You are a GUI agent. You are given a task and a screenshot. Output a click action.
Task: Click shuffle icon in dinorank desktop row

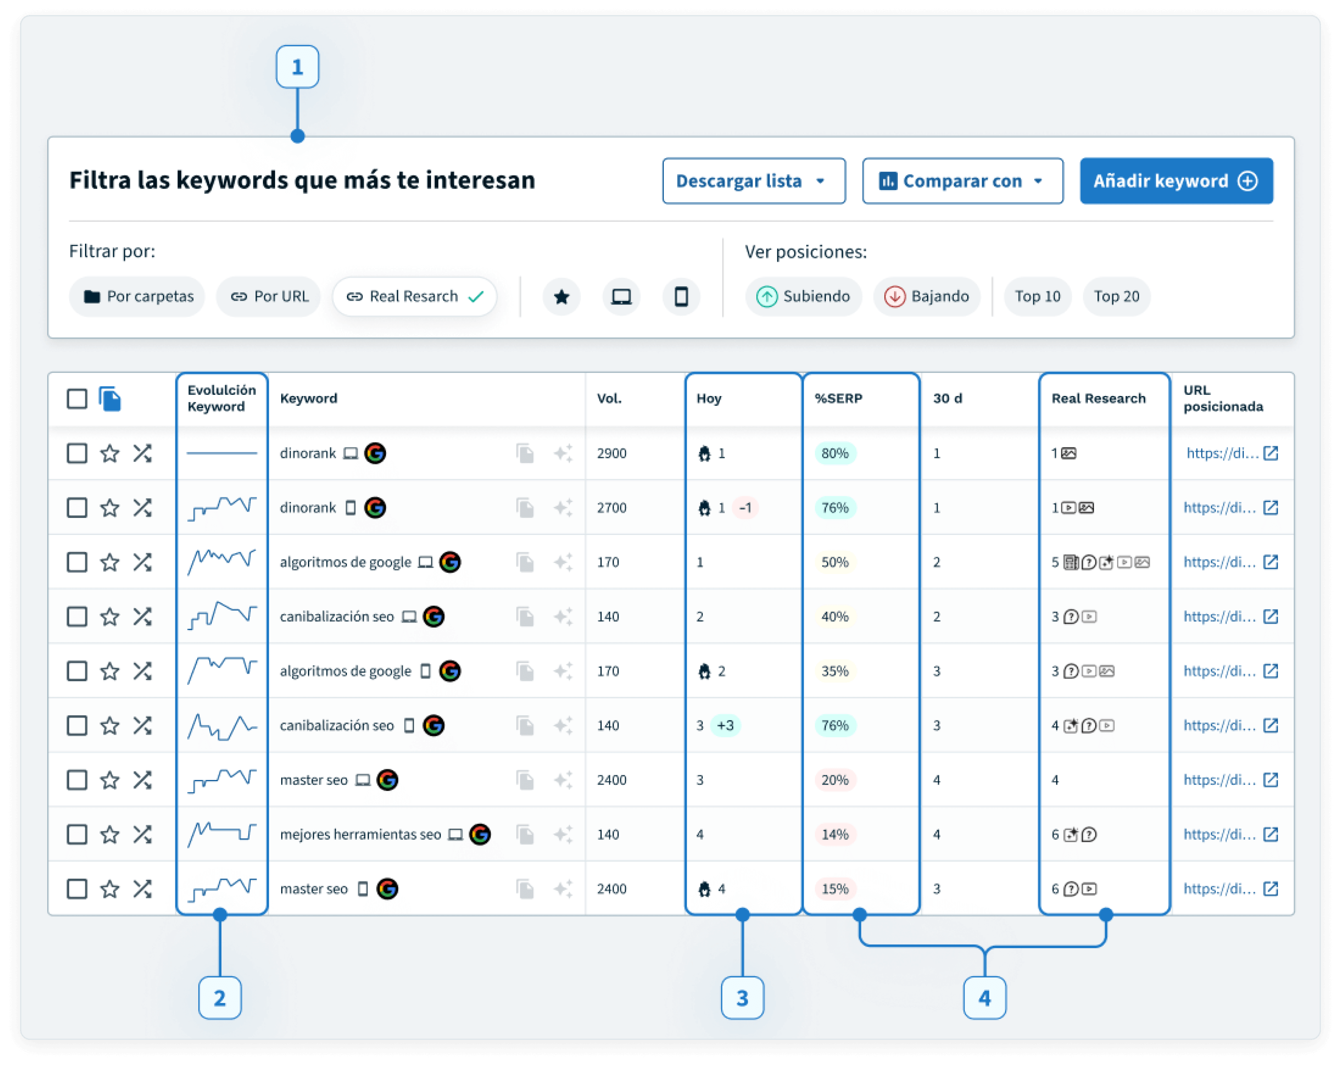(142, 453)
